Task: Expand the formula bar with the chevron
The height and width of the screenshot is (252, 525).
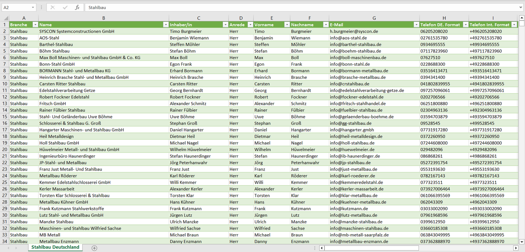Action: [521, 7]
